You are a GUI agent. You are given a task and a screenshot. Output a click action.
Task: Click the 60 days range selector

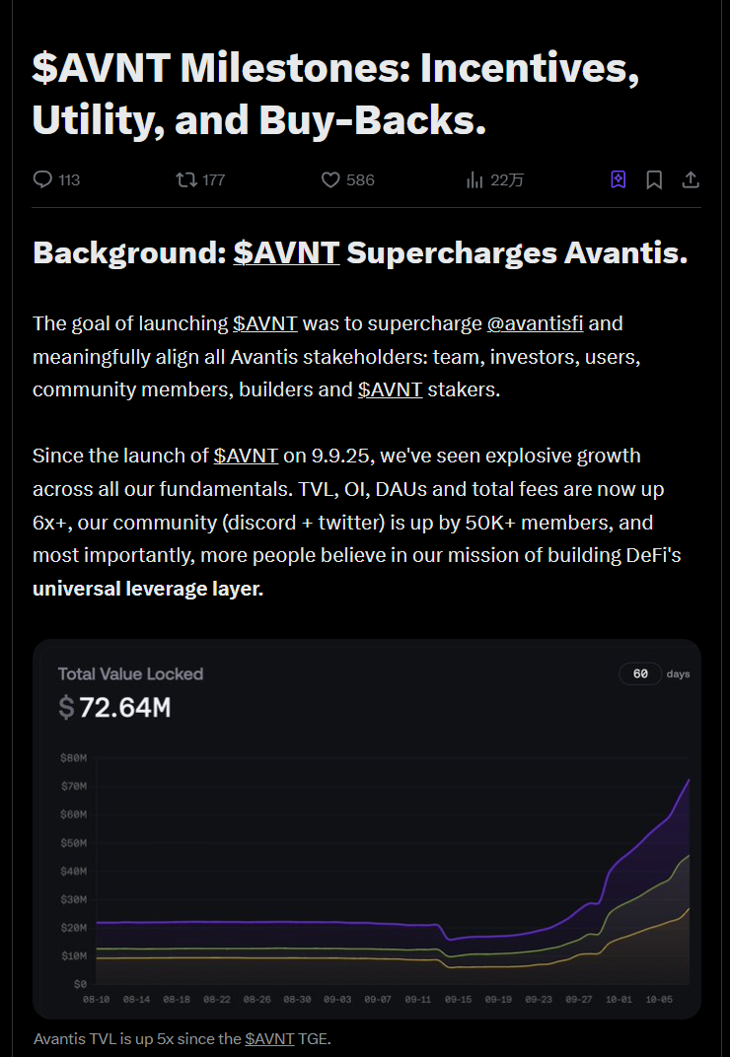[641, 673]
